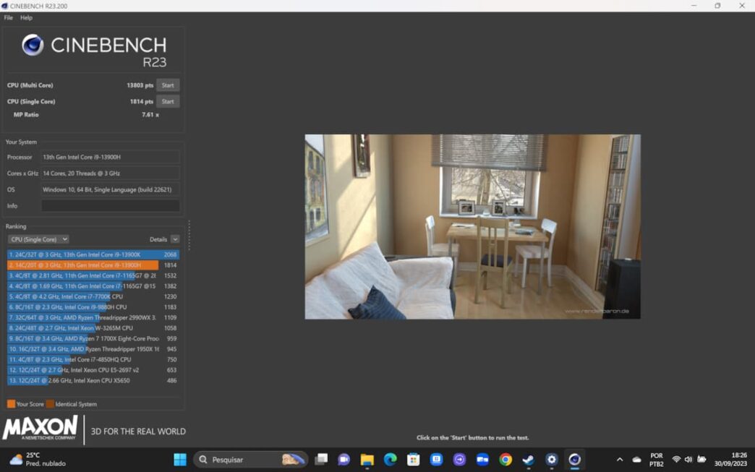Open the File menu
The image size is (755, 472).
tap(8, 18)
